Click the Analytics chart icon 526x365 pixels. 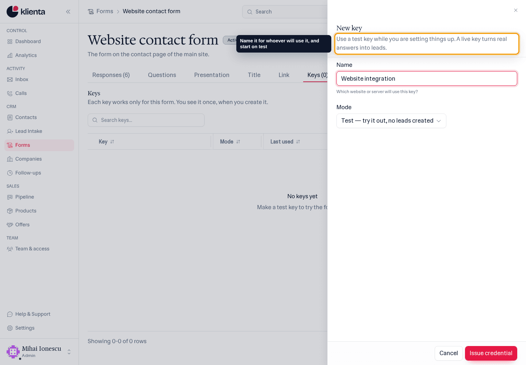click(x=10, y=55)
